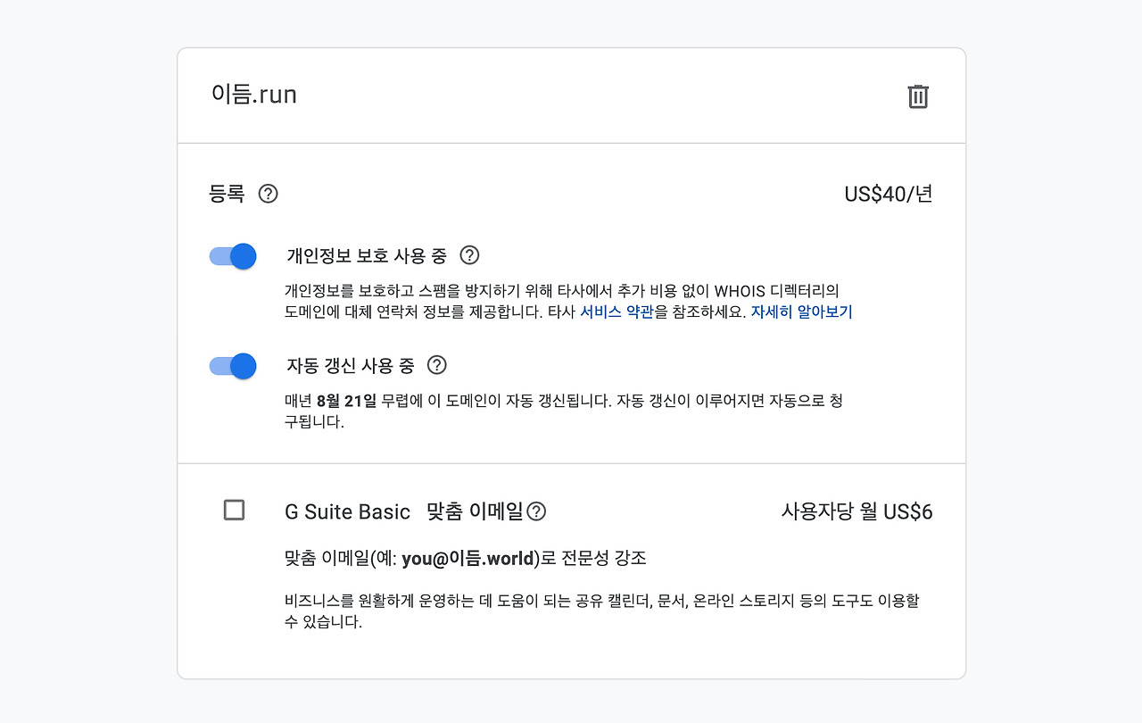Open the help icon beside 개인정보 보호 사용 중
Screen dimensions: 1142x723
click(x=469, y=255)
